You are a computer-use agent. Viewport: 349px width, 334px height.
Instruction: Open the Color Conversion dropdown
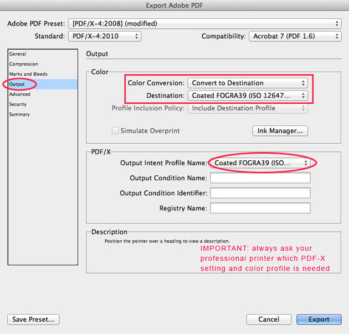tap(247, 83)
